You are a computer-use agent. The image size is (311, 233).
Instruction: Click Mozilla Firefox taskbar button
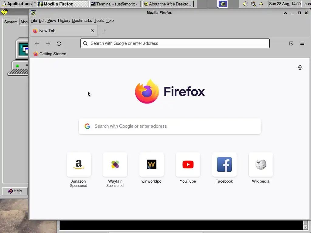tap(62, 4)
